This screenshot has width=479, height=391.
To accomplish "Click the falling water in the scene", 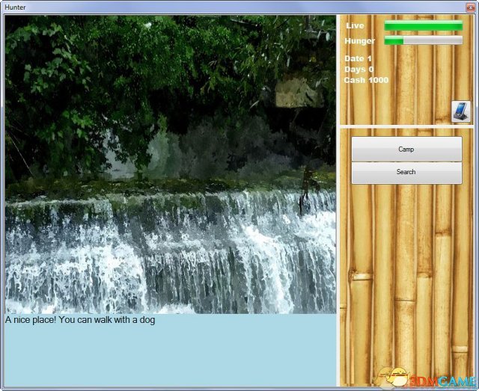I will tap(170, 254).
